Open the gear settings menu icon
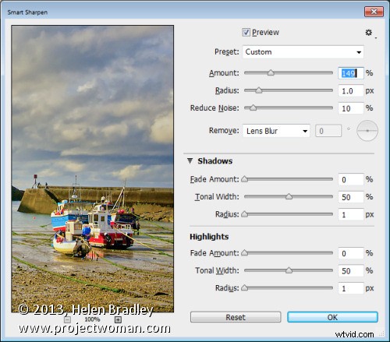Image resolution: width=390 pixels, height=342 pixels. coord(369,33)
